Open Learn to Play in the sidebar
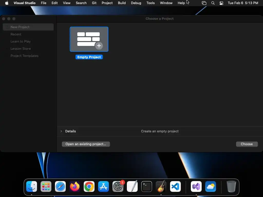This screenshot has width=263, height=197. (21, 41)
